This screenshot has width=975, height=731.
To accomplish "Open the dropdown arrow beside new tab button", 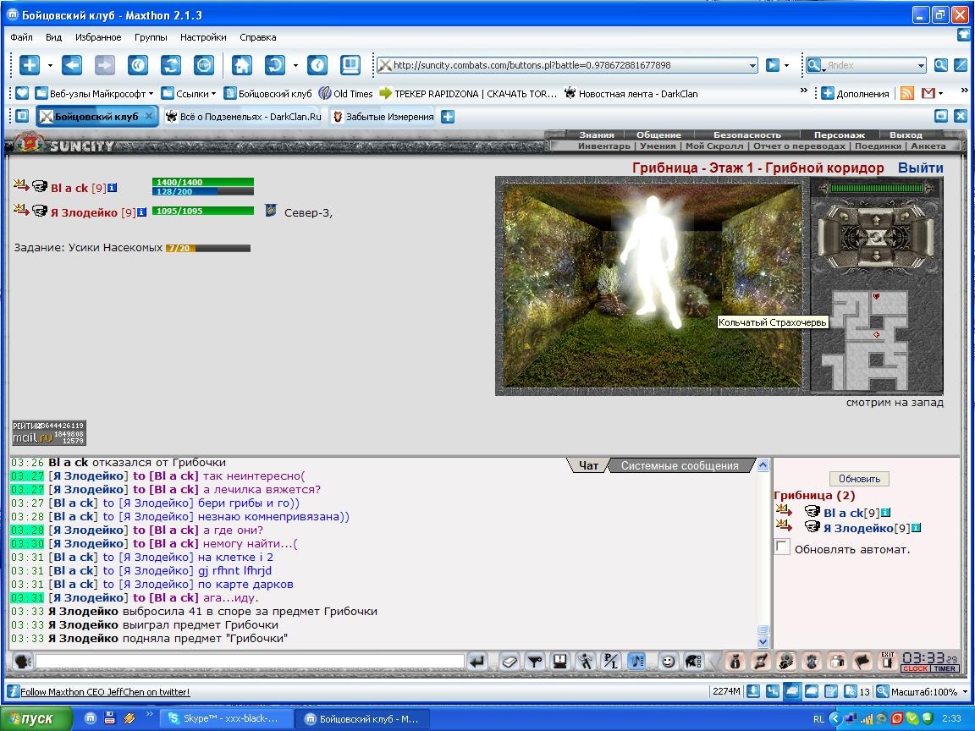I will pyautogui.click(x=50, y=65).
